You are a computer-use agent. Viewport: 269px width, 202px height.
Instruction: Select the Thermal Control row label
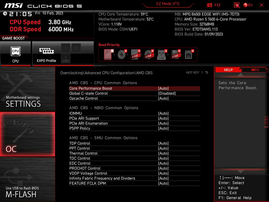(x=83, y=153)
